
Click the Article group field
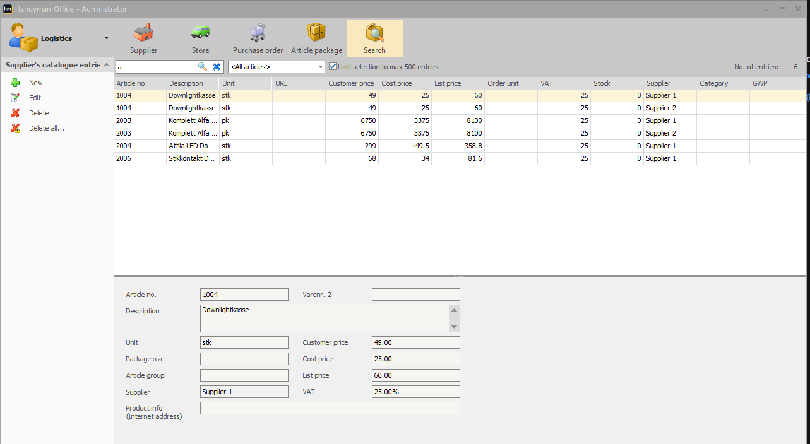[x=244, y=375]
